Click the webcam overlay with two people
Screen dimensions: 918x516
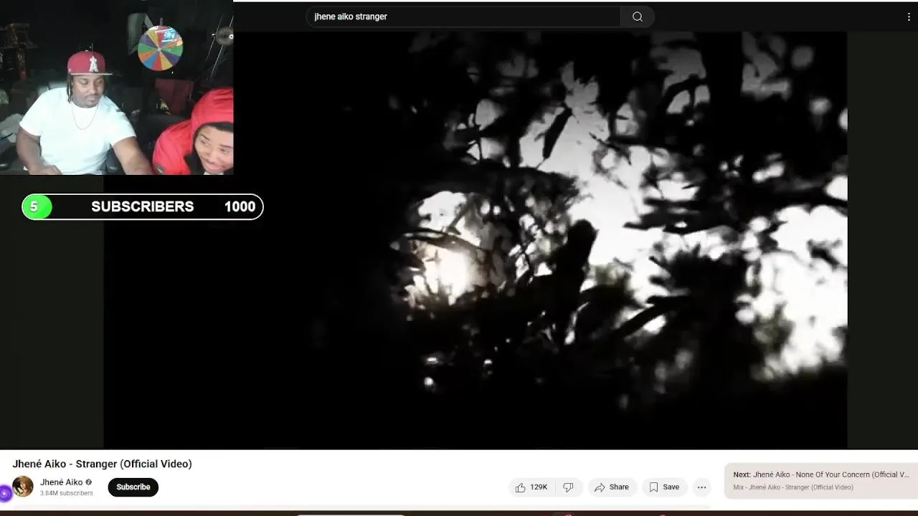click(x=117, y=87)
